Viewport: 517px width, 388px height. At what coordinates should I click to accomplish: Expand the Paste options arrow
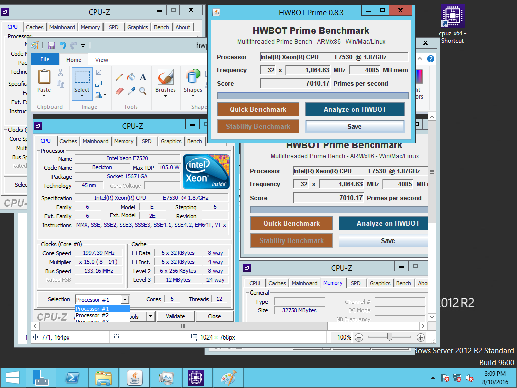[x=44, y=96]
